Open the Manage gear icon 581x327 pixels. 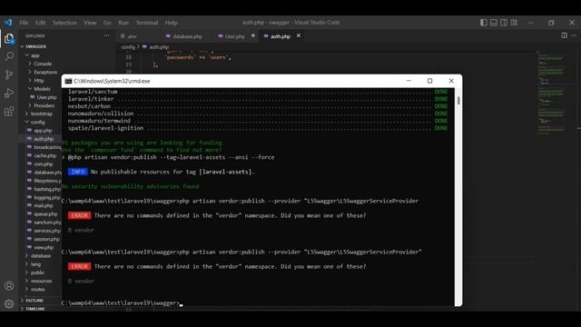point(9,304)
